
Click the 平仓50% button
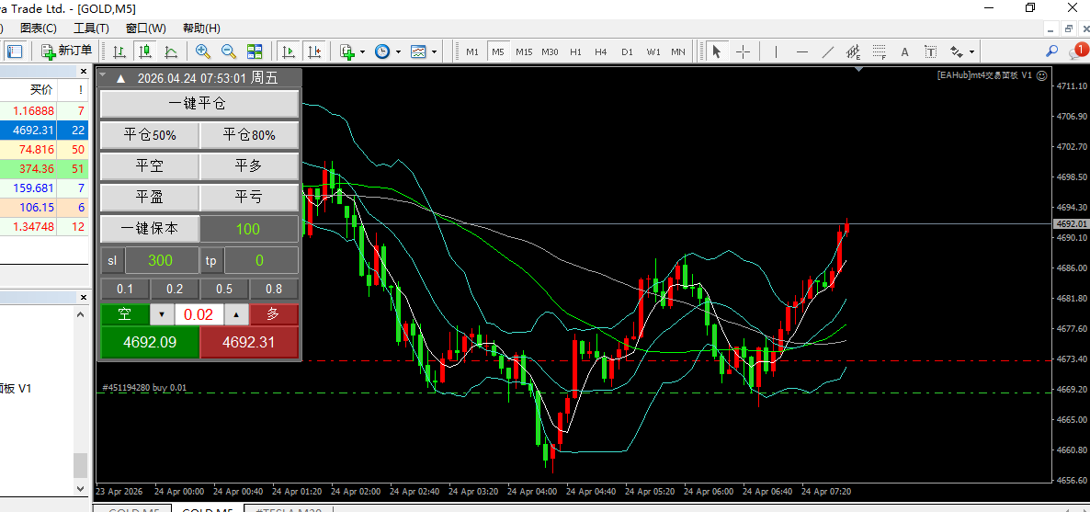point(150,135)
